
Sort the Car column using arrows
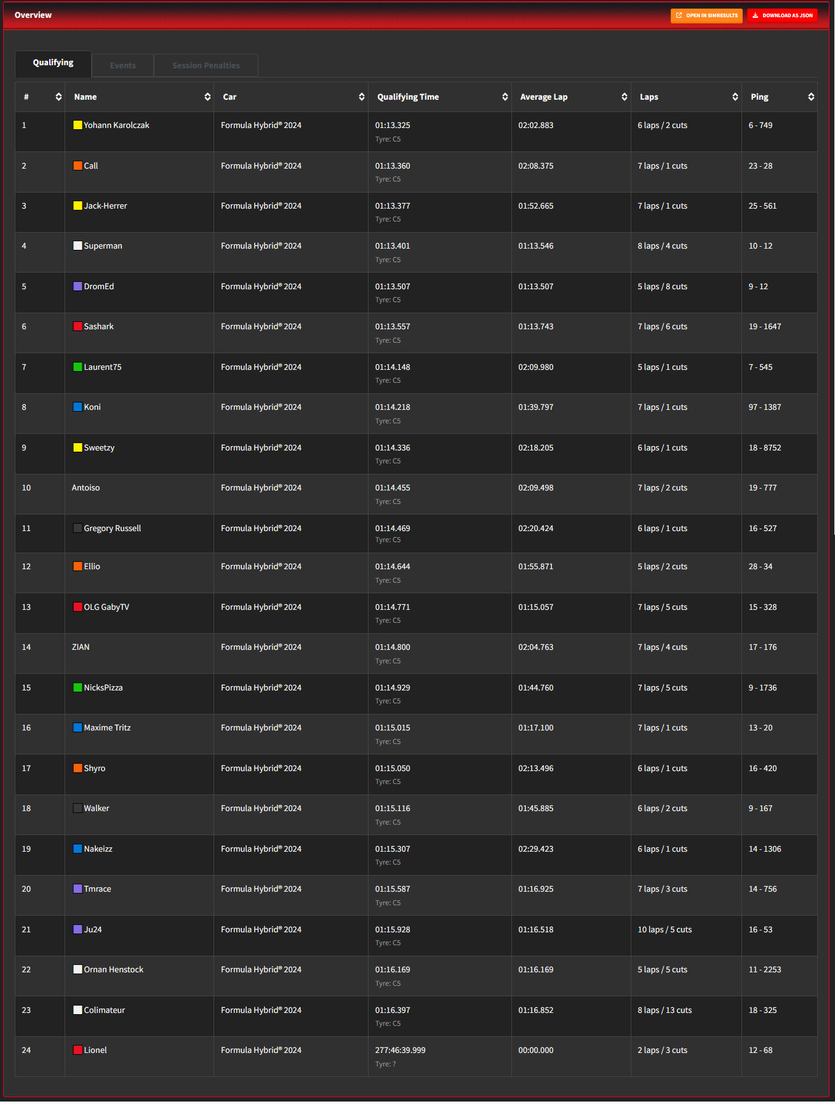coord(361,97)
